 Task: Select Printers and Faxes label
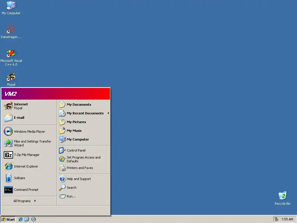80,168
